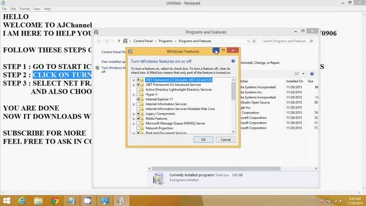Click the Programs and Features taskbar icon
This screenshot has height=206, width=366.
(121, 201)
